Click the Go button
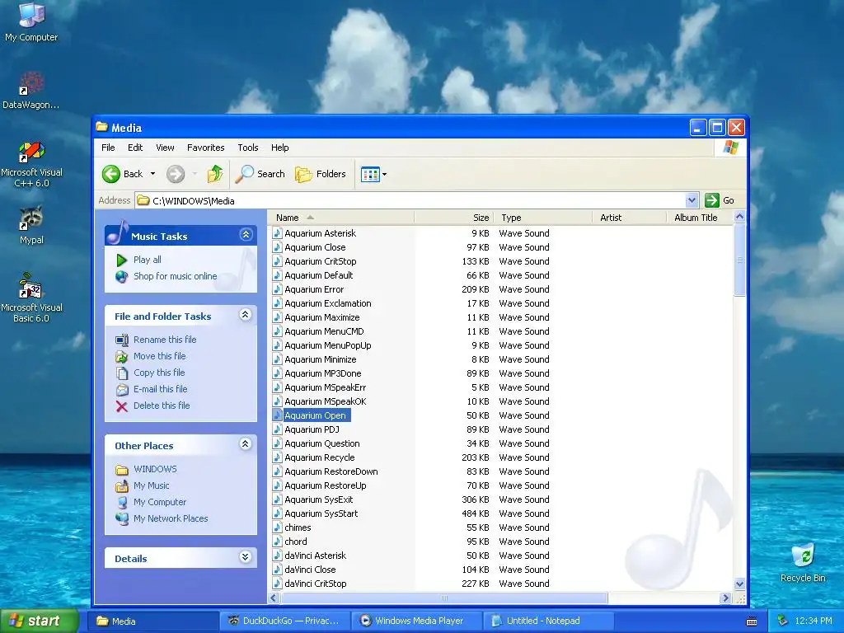The image size is (844, 633). pyautogui.click(x=720, y=200)
